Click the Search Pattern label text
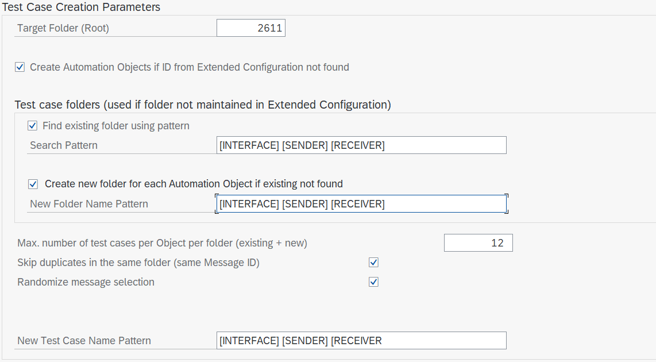The width and height of the screenshot is (656, 362). 64,145
